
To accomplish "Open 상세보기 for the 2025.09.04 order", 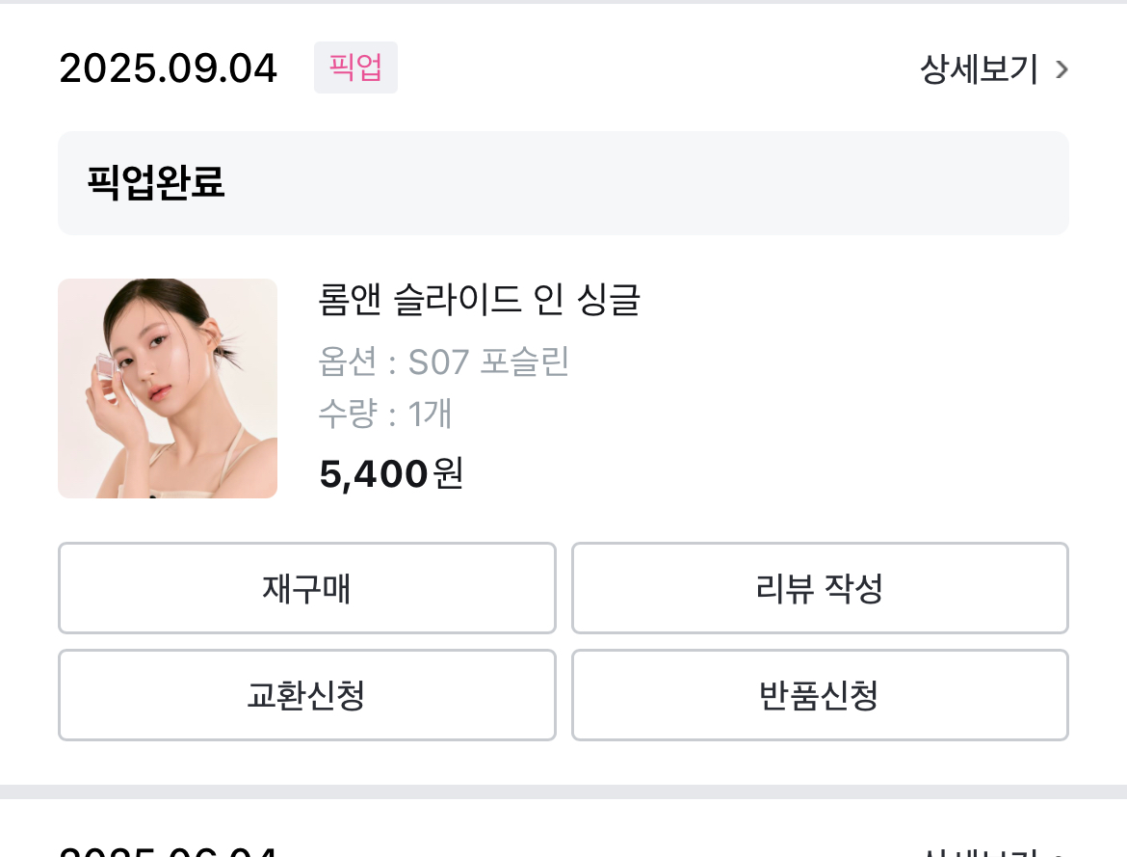I will (x=979, y=69).
